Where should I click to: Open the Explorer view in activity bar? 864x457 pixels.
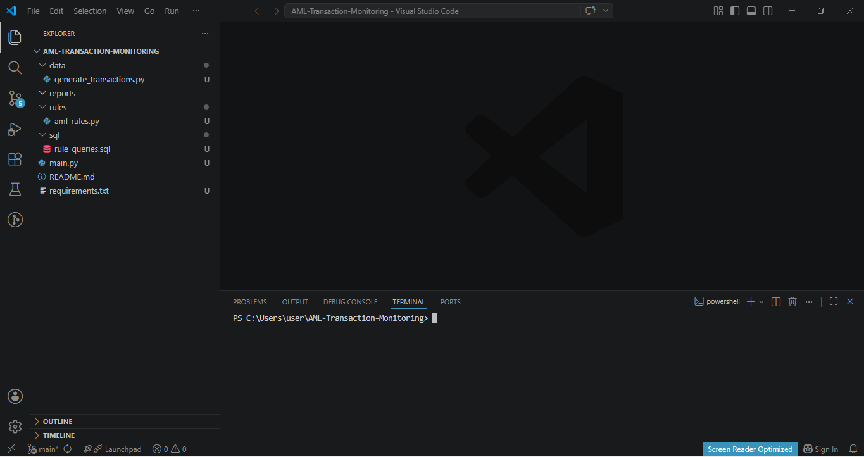tap(15, 37)
